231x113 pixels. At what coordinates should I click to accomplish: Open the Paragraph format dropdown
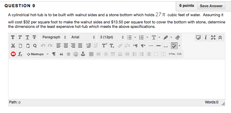tap(54, 37)
